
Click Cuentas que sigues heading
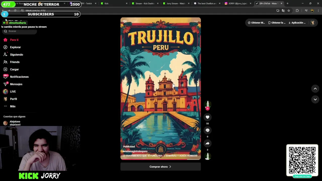[x=14, y=117]
